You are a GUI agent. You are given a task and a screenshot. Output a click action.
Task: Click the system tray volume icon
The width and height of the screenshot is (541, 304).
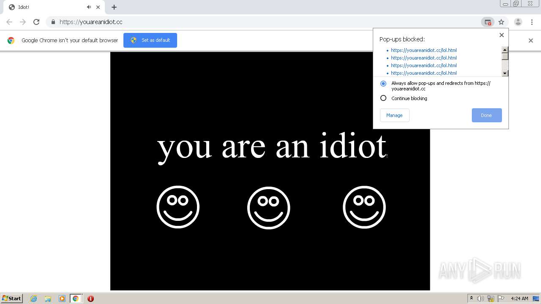pyautogui.click(x=480, y=299)
